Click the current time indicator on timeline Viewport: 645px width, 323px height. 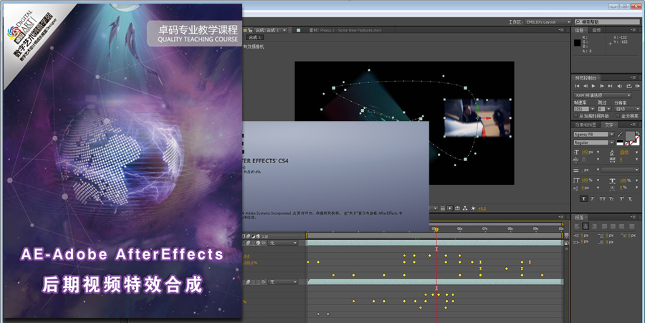tap(436, 229)
